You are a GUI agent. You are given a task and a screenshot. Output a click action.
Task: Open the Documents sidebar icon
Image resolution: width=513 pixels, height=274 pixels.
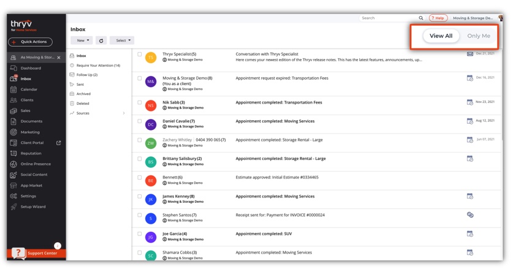pyautogui.click(x=13, y=121)
